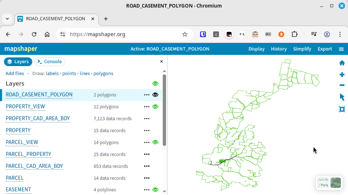Open the Simplify menu
This screenshot has height=195, width=348.
point(302,49)
